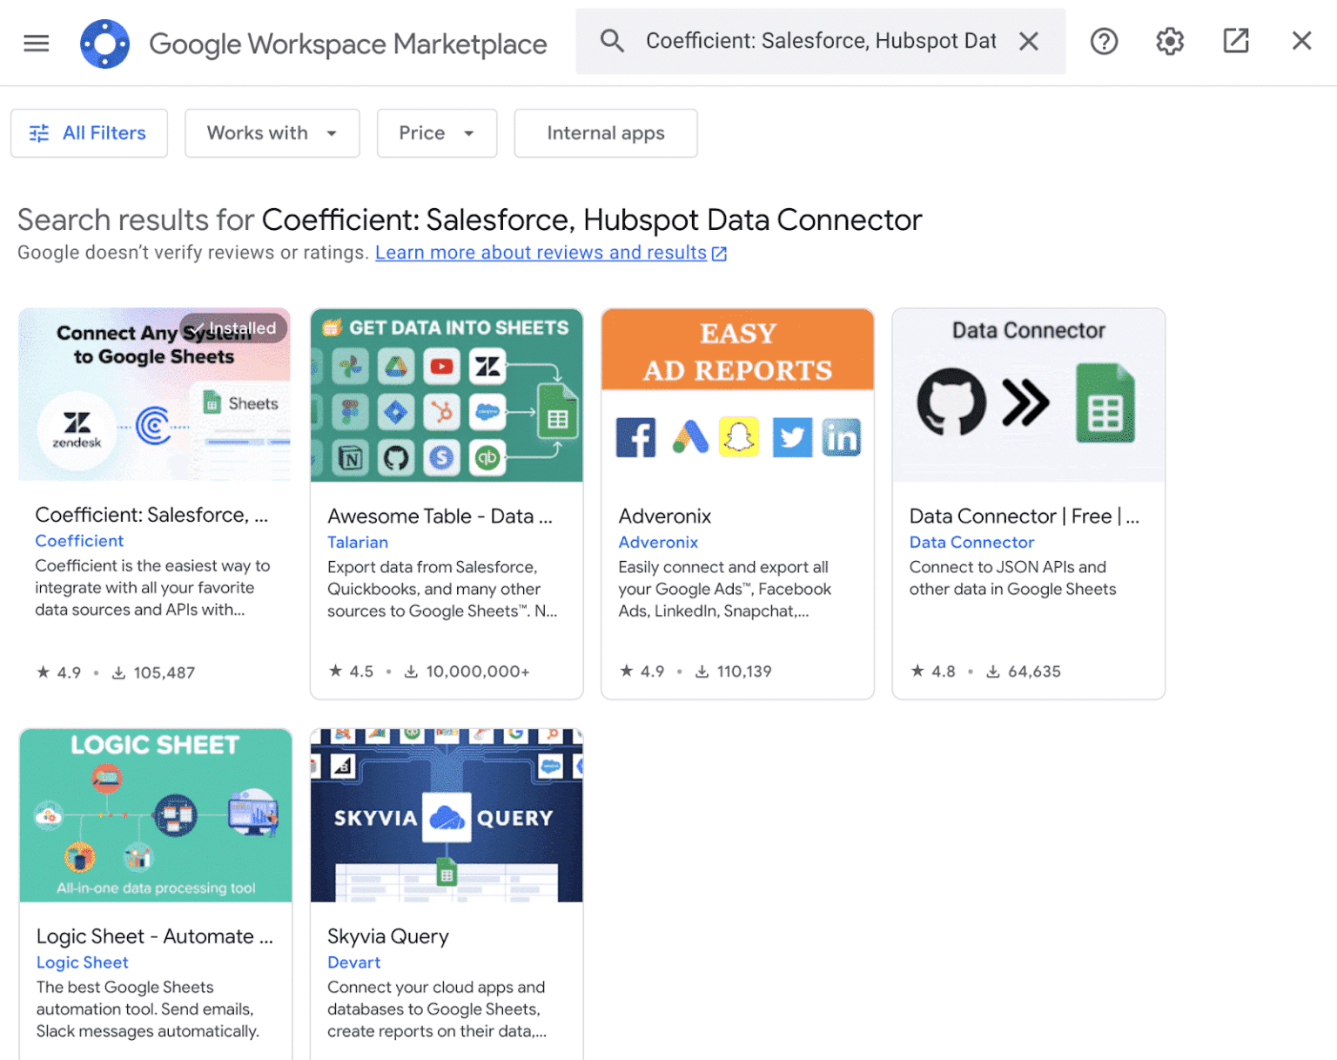The height and width of the screenshot is (1060, 1337).
Task: Open the hamburger navigation menu
Action: [36, 42]
